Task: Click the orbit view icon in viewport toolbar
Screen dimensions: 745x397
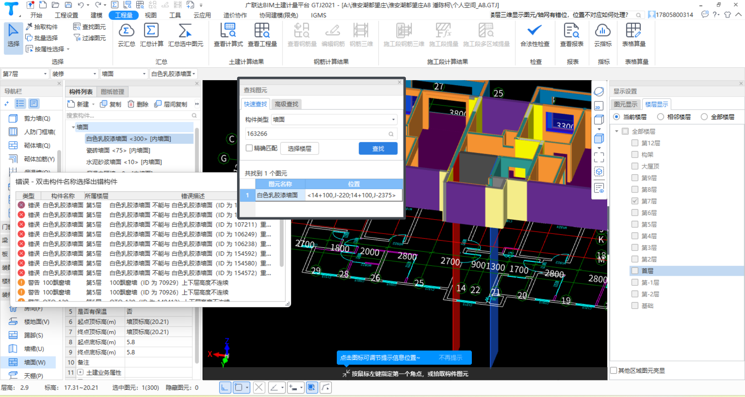Action: point(599,92)
